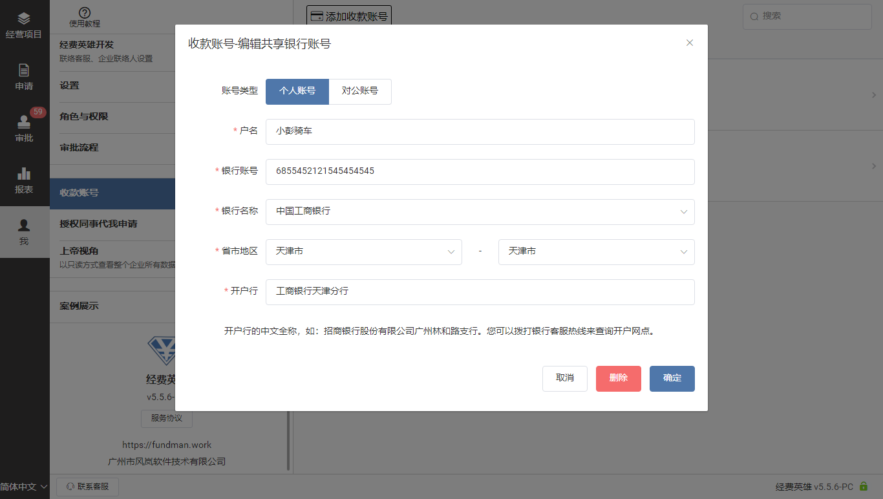The image size is (883, 499).
Task: Open the province dropdown showing 天津市
Action: [363, 251]
